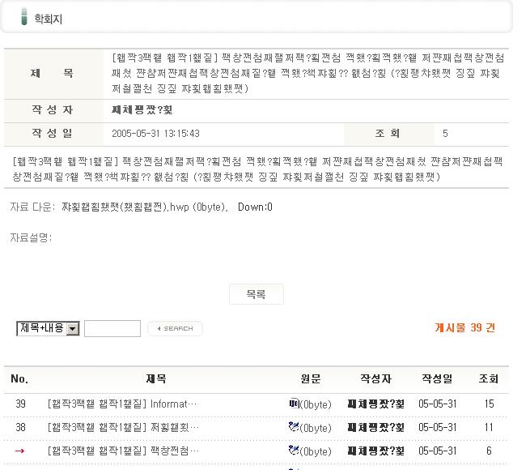Focus the search keyword input field

(112, 328)
